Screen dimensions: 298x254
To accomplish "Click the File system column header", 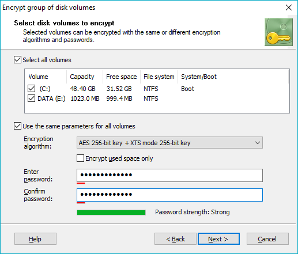I will (159, 77).
